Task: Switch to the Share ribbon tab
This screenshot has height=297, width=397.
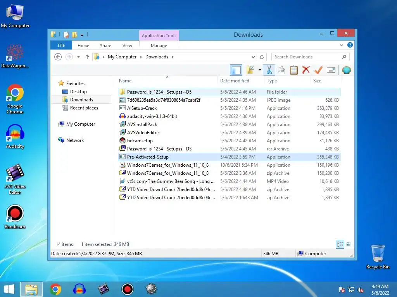Action: tap(105, 46)
